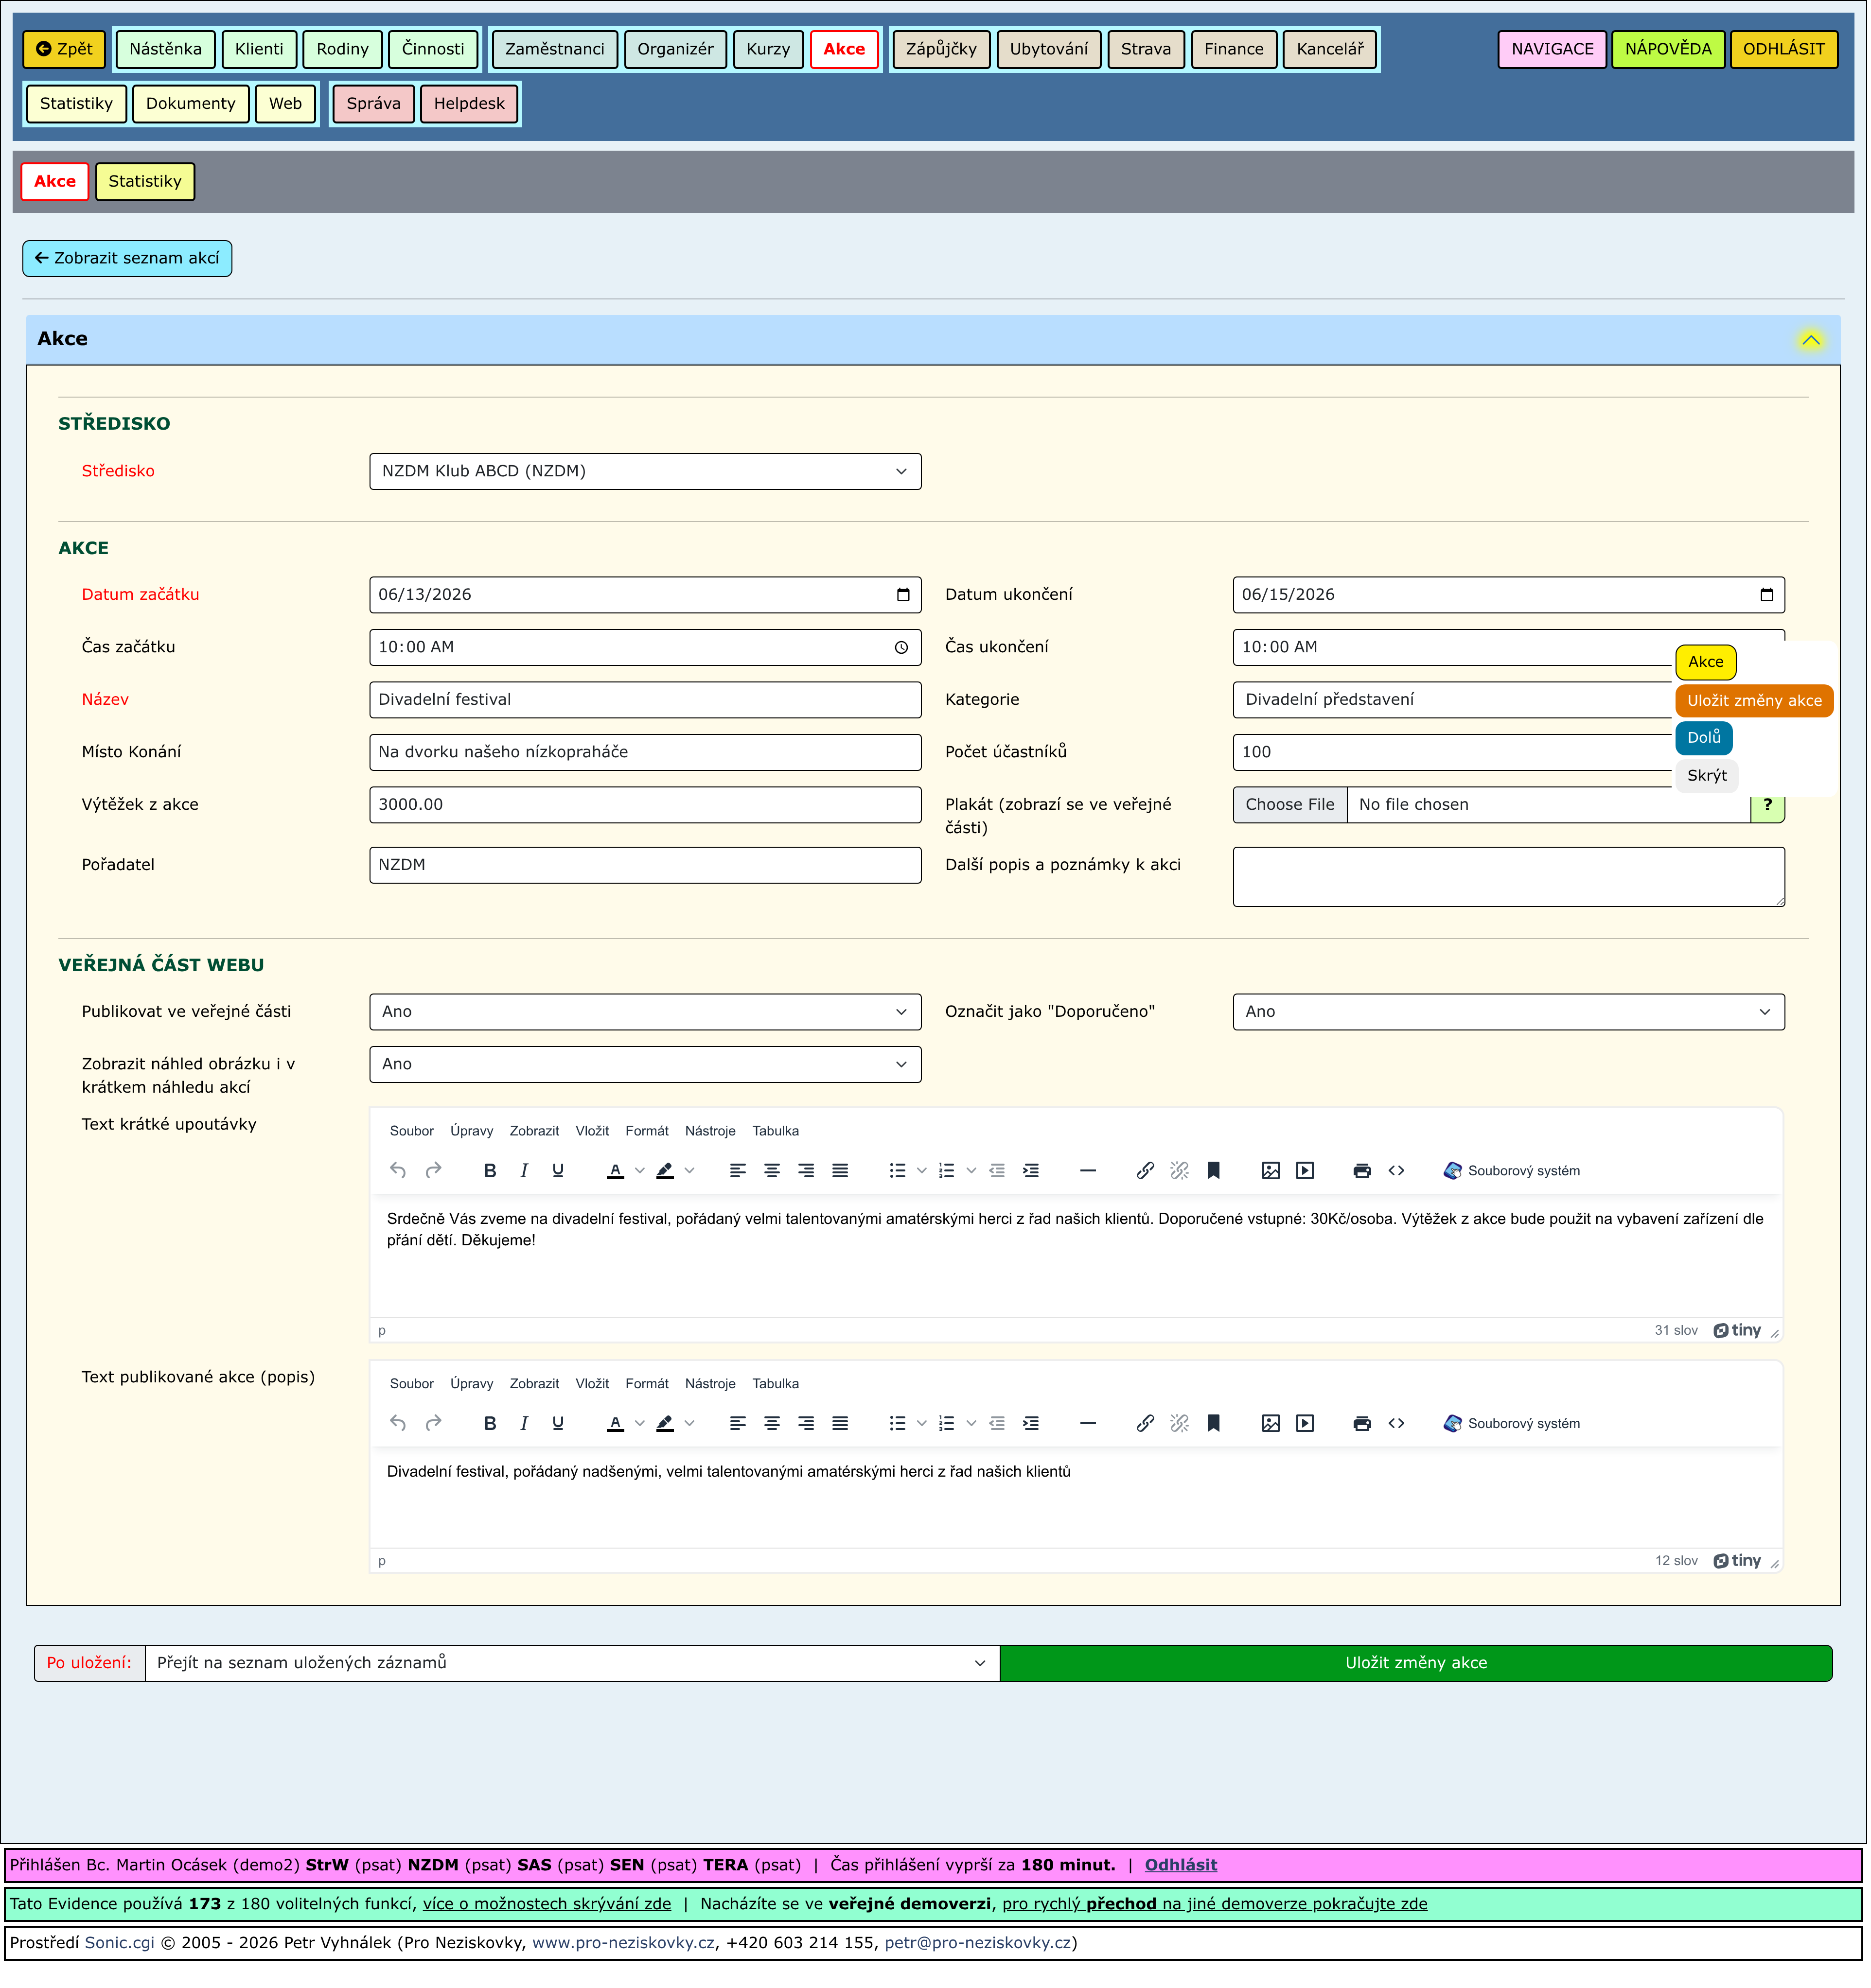Open text color picker arrow in teaser editor
Screen dimensions: 1871x1988
click(x=640, y=1172)
